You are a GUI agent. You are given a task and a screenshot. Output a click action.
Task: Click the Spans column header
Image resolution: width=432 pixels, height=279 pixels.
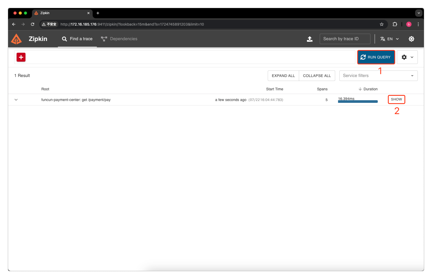(322, 89)
